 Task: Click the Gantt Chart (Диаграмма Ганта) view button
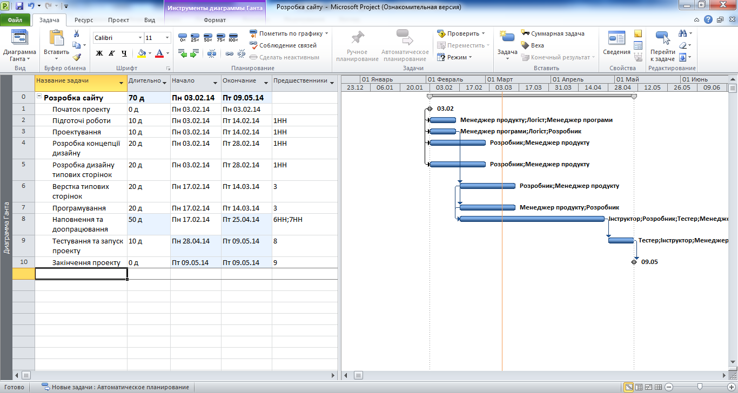pos(19,46)
